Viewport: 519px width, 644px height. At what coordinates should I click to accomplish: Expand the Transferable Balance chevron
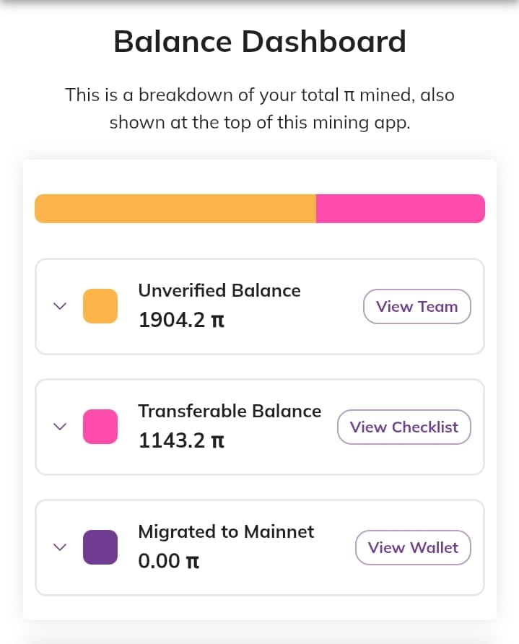point(61,427)
